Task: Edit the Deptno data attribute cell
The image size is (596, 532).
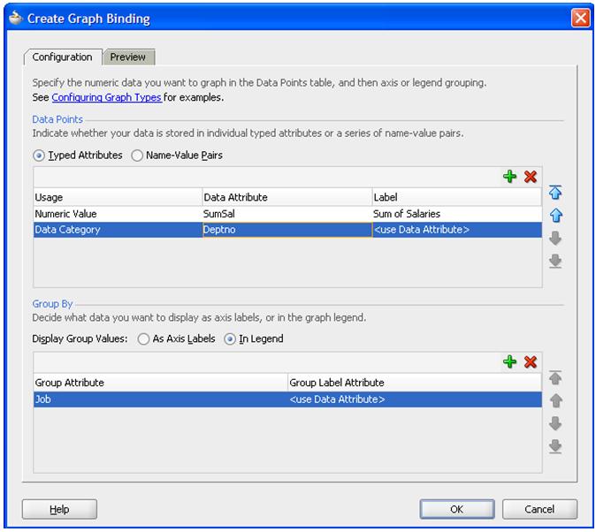Action: [287, 231]
